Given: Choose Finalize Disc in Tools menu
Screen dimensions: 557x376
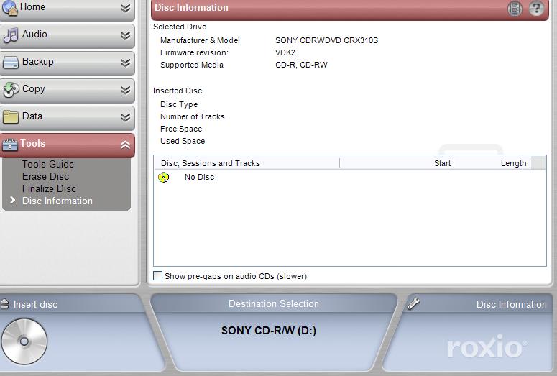Looking at the screenshot, I should pos(49,188).
